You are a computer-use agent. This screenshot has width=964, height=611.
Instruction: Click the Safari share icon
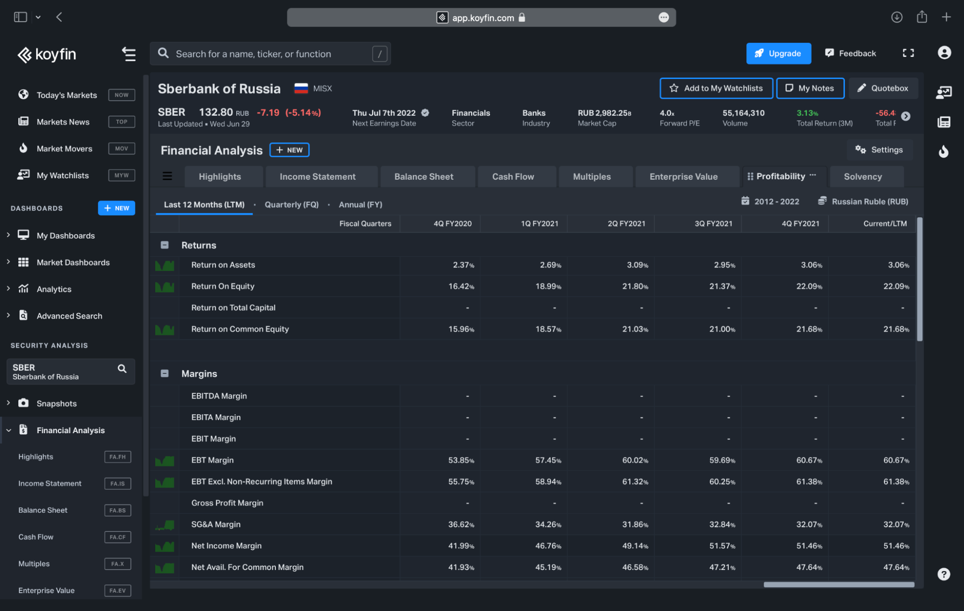[922, 17]
